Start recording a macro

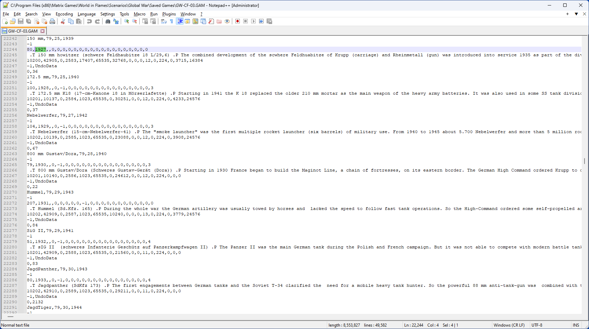point(238,21)
